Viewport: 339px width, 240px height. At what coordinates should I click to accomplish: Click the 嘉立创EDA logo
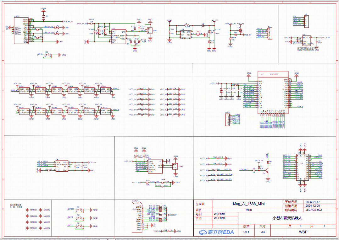tap(216, 232)
